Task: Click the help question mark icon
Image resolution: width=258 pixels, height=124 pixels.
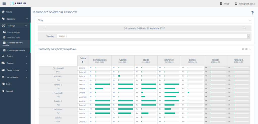Action: [252, 13]
